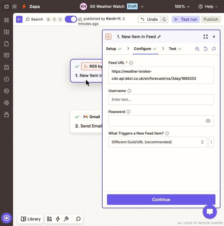224x226 pixels.
Task: Open the Zap name dropdown chevron
Action: [142, 6]
